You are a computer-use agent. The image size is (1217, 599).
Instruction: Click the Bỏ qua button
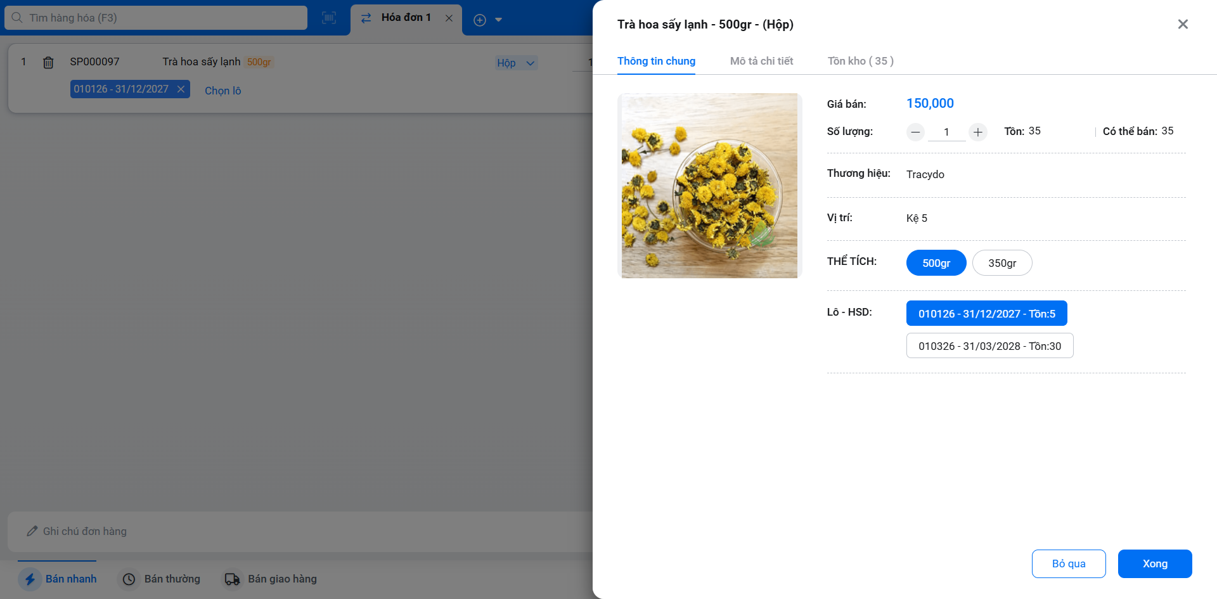pos(1069,564)
